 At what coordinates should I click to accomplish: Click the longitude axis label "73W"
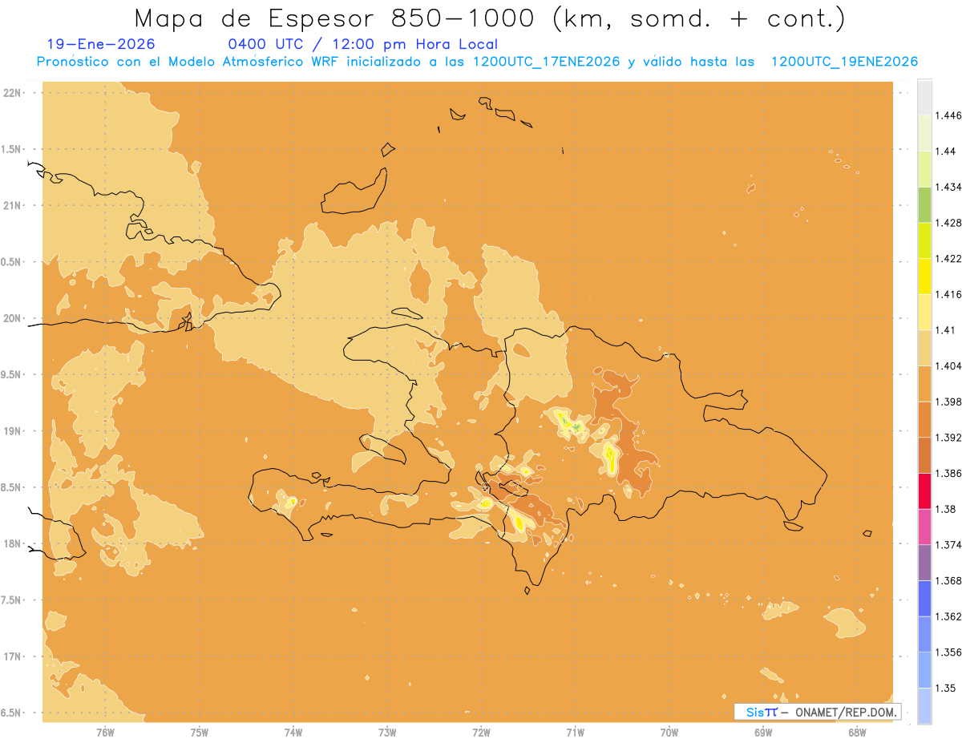click(x=387, y=732)
